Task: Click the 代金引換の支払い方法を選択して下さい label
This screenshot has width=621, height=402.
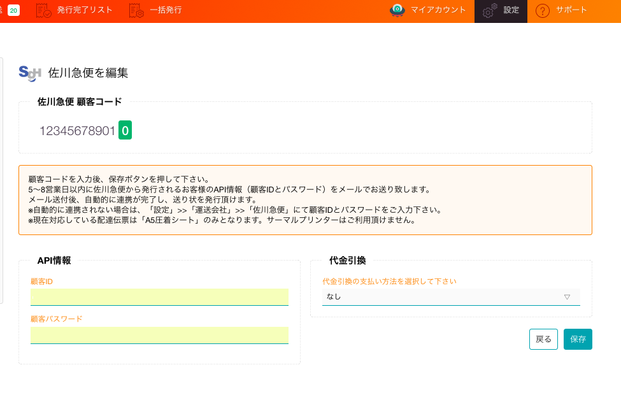Action: click(x=389, y=282)
